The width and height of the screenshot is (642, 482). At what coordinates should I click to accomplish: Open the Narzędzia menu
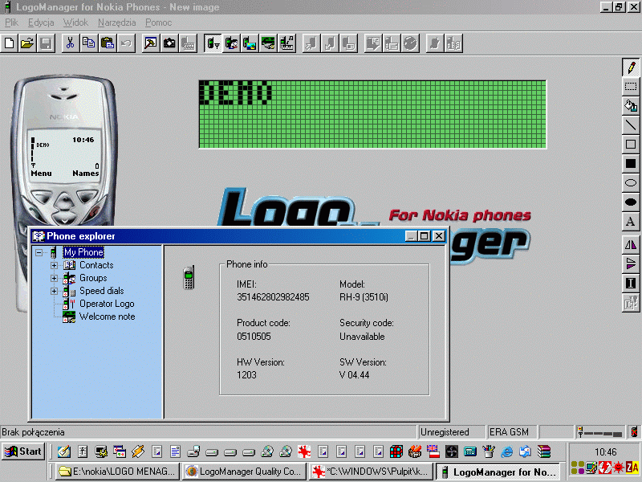click(x=116, y=23)
